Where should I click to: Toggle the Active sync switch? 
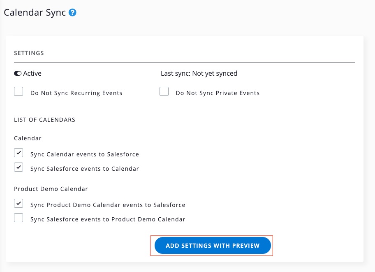pyautogui.click(x=18, y=74)
